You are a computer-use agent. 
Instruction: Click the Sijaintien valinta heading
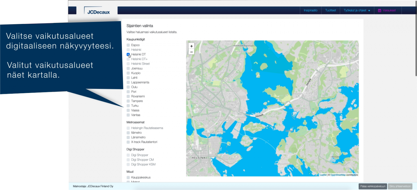(x=140, y=26)
